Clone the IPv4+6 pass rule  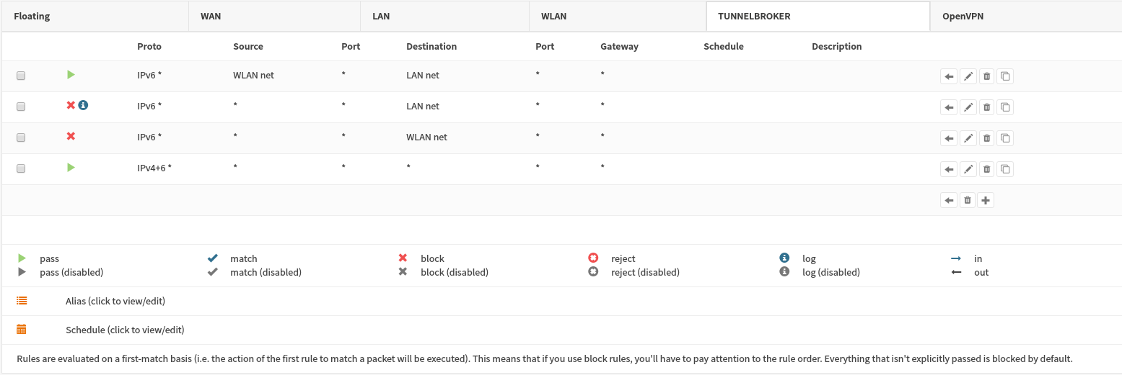pyautogui.click(x=1005, y=169)
